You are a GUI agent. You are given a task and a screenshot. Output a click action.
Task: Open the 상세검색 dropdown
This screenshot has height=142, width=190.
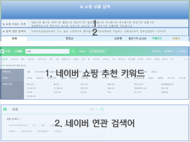83,51
